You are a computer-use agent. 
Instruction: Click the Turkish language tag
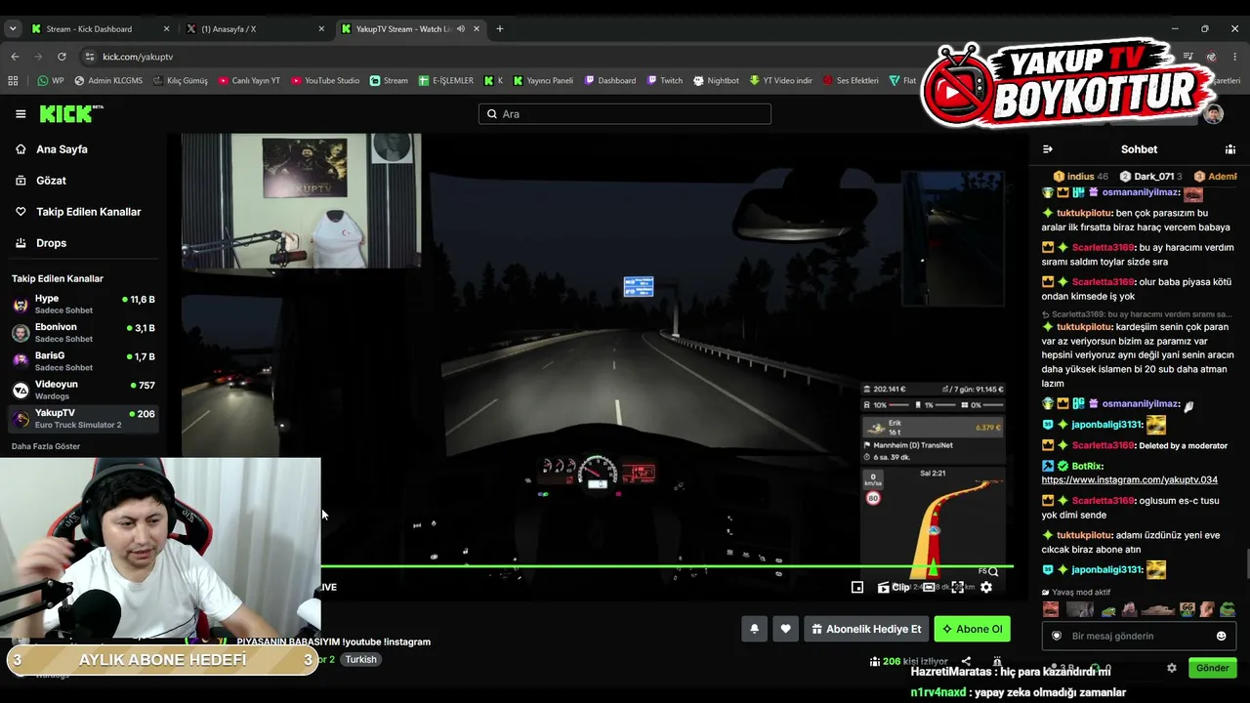[360, 659]
